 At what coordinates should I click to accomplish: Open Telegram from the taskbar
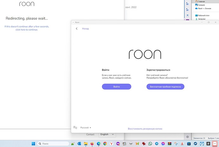click(157, 144)
